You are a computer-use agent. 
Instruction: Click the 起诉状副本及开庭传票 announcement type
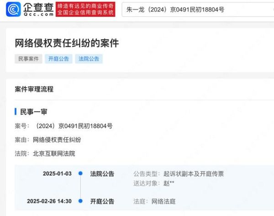coord(194,174)
